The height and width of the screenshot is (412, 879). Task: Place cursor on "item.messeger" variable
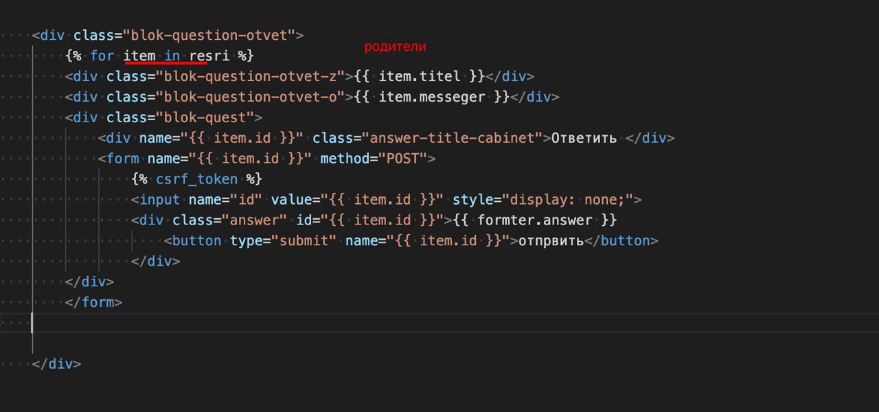(x=432, y=97)
